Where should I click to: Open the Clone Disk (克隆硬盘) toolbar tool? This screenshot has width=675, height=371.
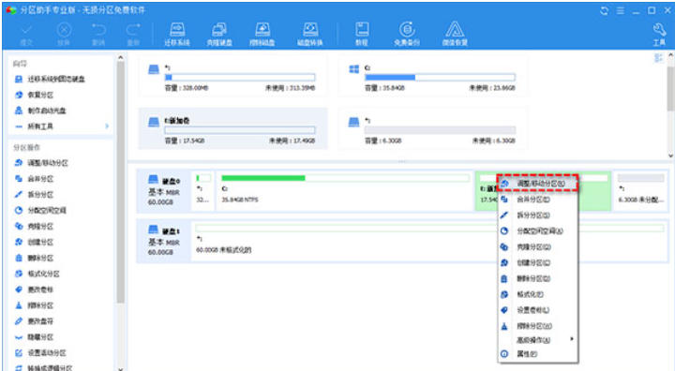(x=219, y=34)
